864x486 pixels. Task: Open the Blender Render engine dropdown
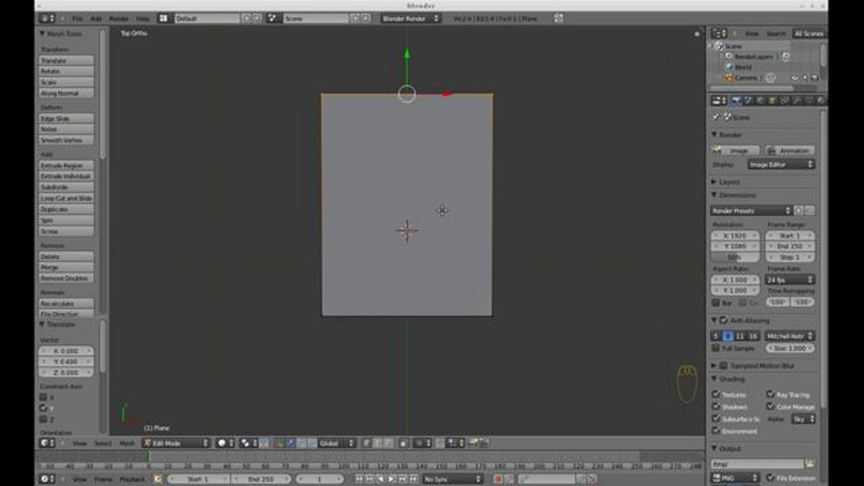[411, 18]
